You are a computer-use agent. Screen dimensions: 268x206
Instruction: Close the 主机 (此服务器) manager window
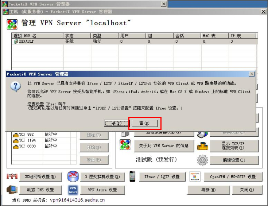point(263,11)
